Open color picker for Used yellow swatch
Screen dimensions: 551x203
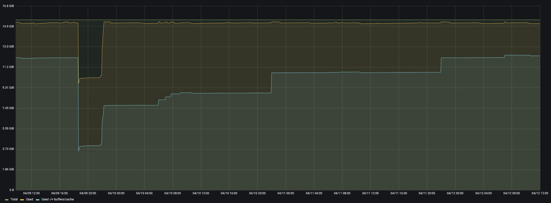pos(22,199)
